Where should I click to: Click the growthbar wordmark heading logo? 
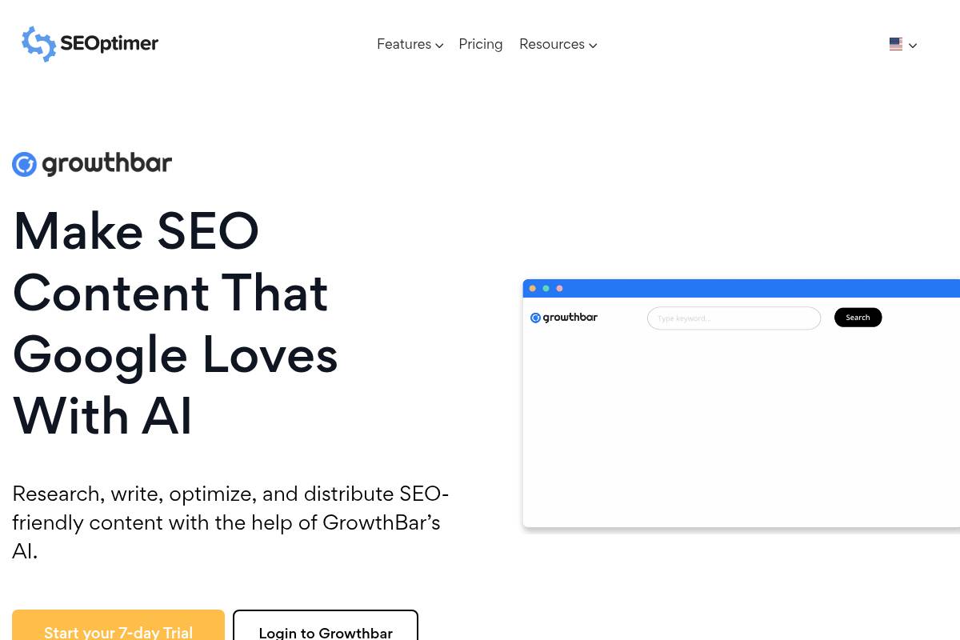106,163
